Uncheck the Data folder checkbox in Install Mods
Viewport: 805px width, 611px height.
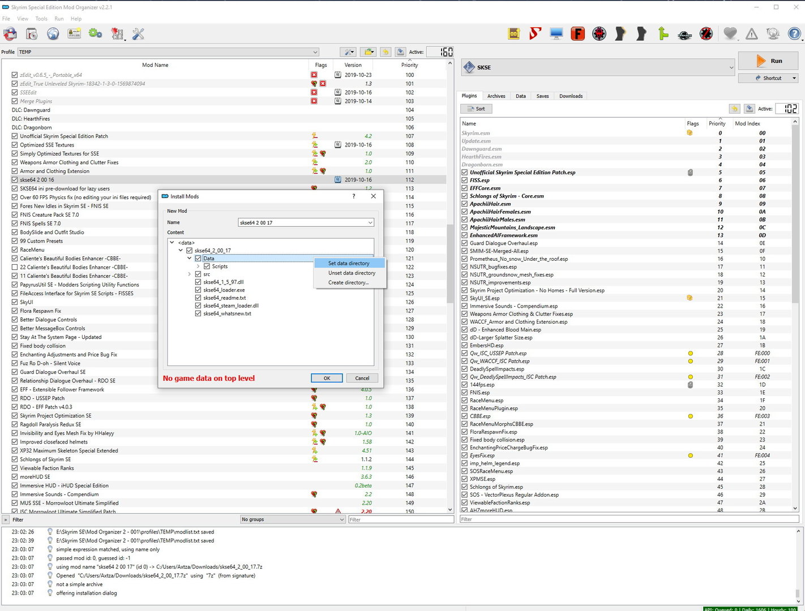[198, 259]
